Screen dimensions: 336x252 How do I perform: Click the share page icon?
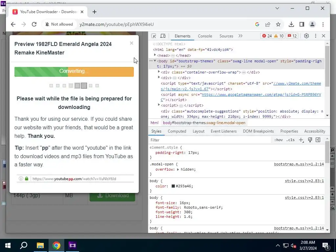[x=268, y=24]
